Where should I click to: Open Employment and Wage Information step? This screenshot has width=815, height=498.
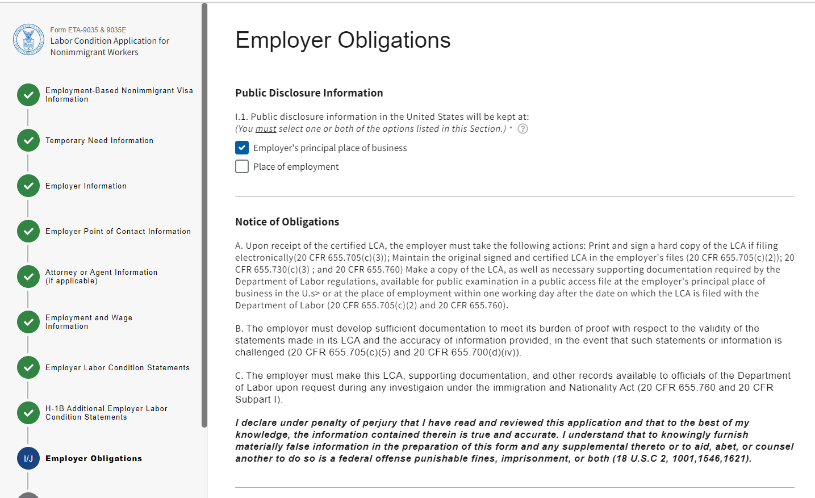[89, 322]
